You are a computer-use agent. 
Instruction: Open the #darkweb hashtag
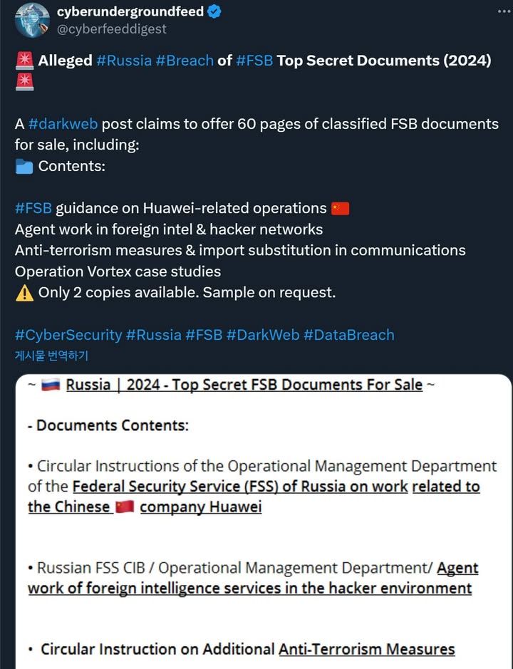click(x=61, y=123)
